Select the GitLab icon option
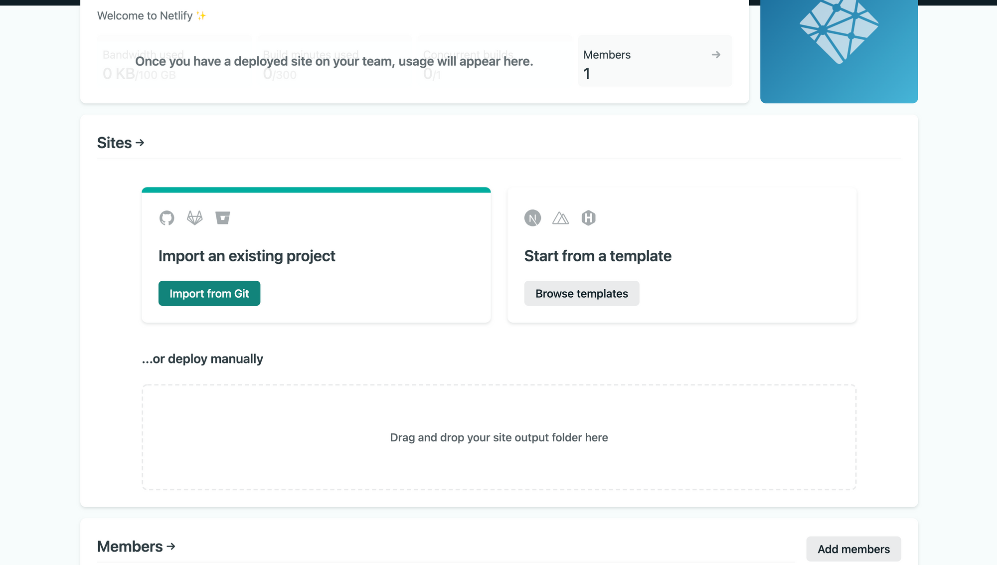The height and width of the screenshot is (565, 997). click(x=194, y=218)
